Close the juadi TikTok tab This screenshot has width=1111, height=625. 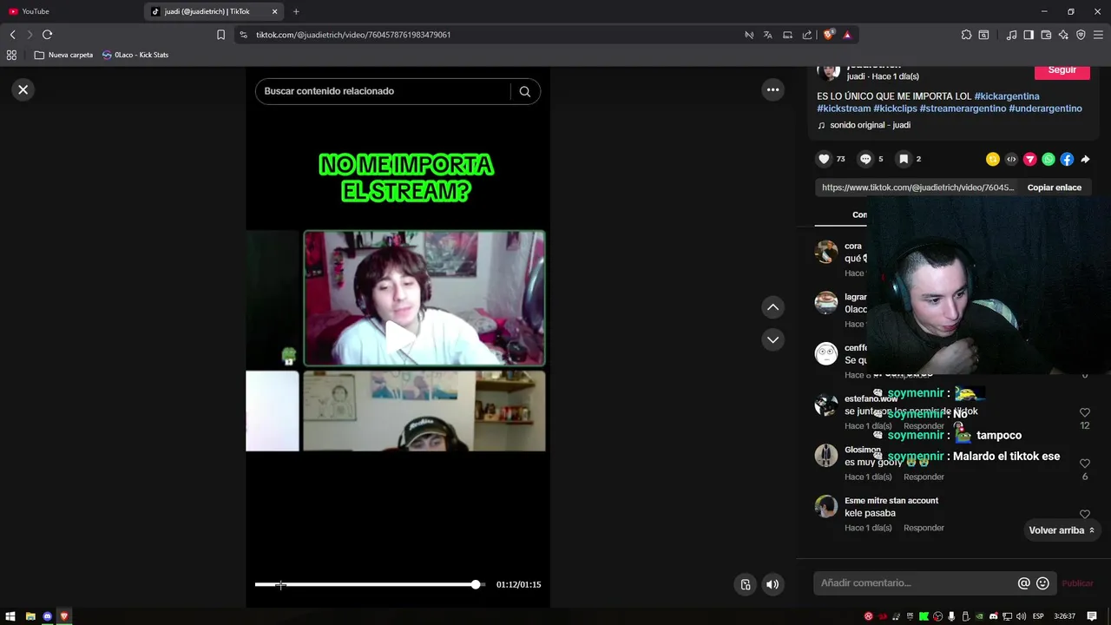pos(275,11)
